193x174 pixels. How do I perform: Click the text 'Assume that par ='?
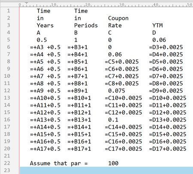59,163
